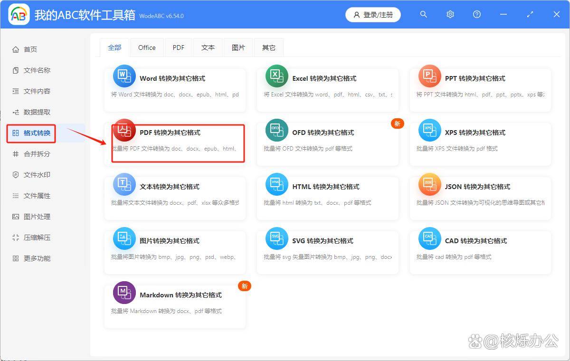Click the WodeABC app logo
The height and width of the screenshot is (361, 570).
pos(19,15)
